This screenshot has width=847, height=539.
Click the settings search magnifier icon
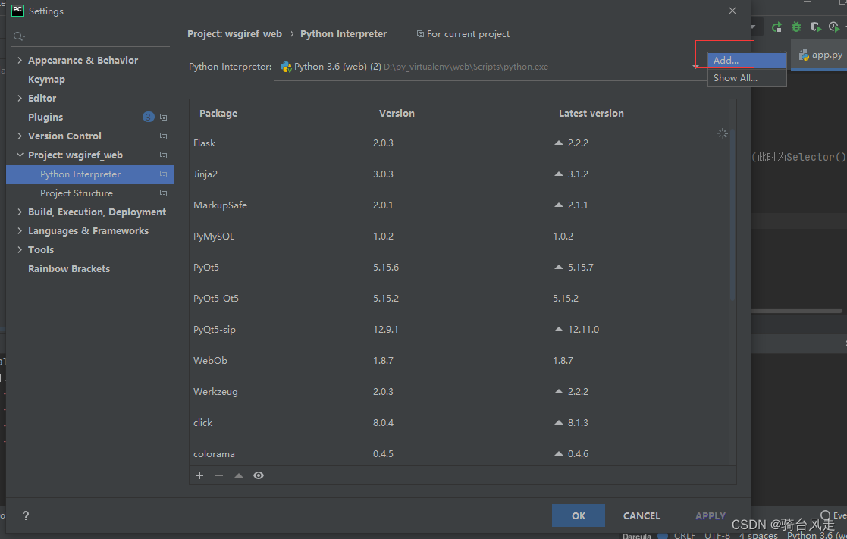pyautogui.click(x=19, y=36)
